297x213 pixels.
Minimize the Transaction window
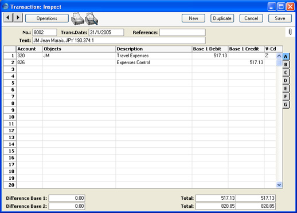click(272, 7)
